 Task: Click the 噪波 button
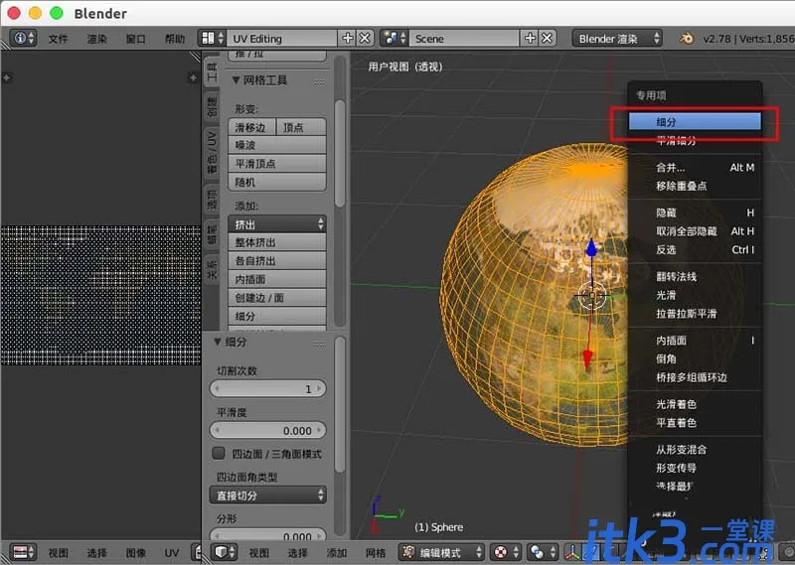pos(277,145)
